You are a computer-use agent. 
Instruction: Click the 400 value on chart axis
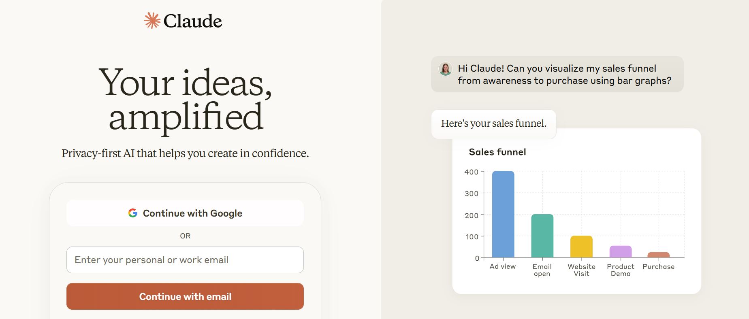pos(472,172)
